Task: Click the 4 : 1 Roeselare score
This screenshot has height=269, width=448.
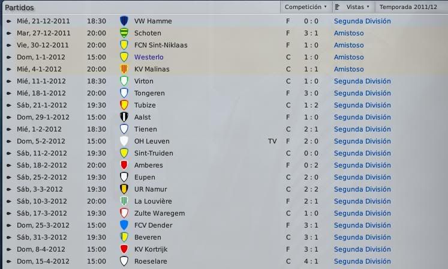Action: tap(311, 261)
